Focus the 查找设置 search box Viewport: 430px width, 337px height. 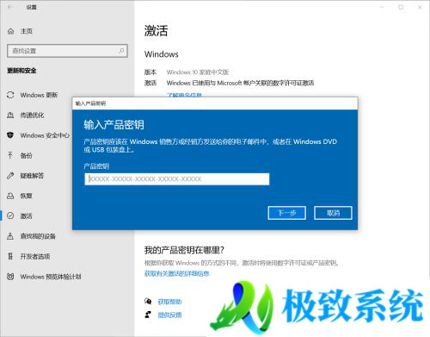coord(67,51)
